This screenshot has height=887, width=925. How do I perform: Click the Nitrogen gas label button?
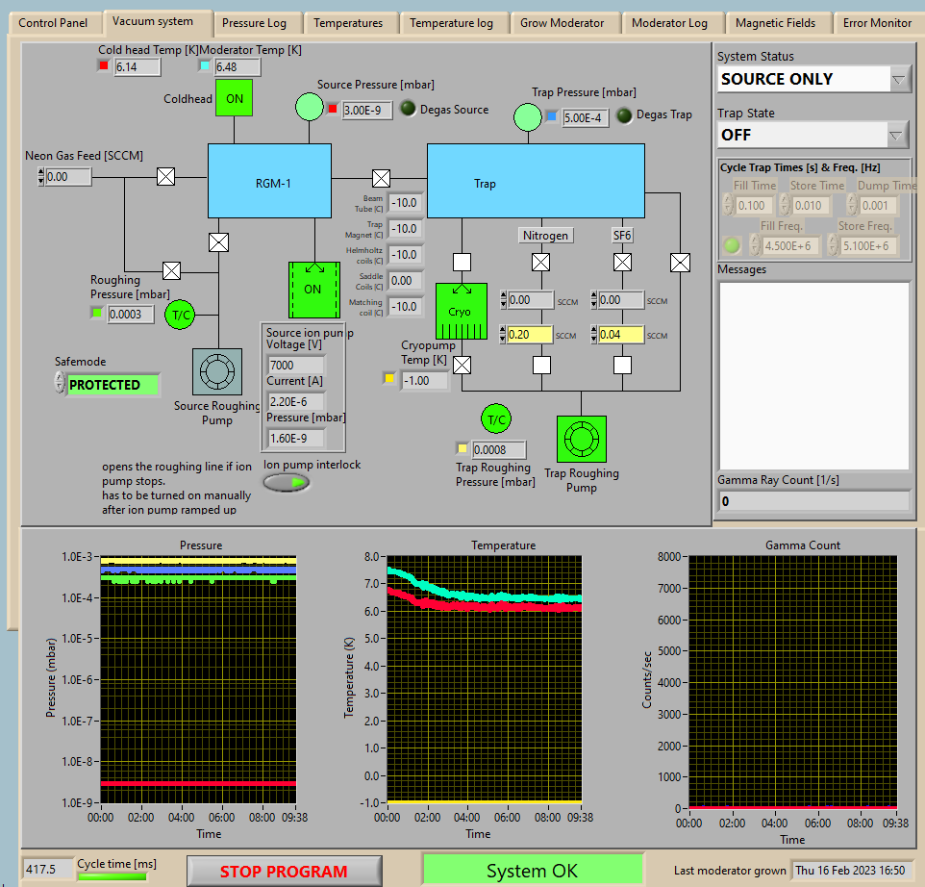[x=545, y=235]
